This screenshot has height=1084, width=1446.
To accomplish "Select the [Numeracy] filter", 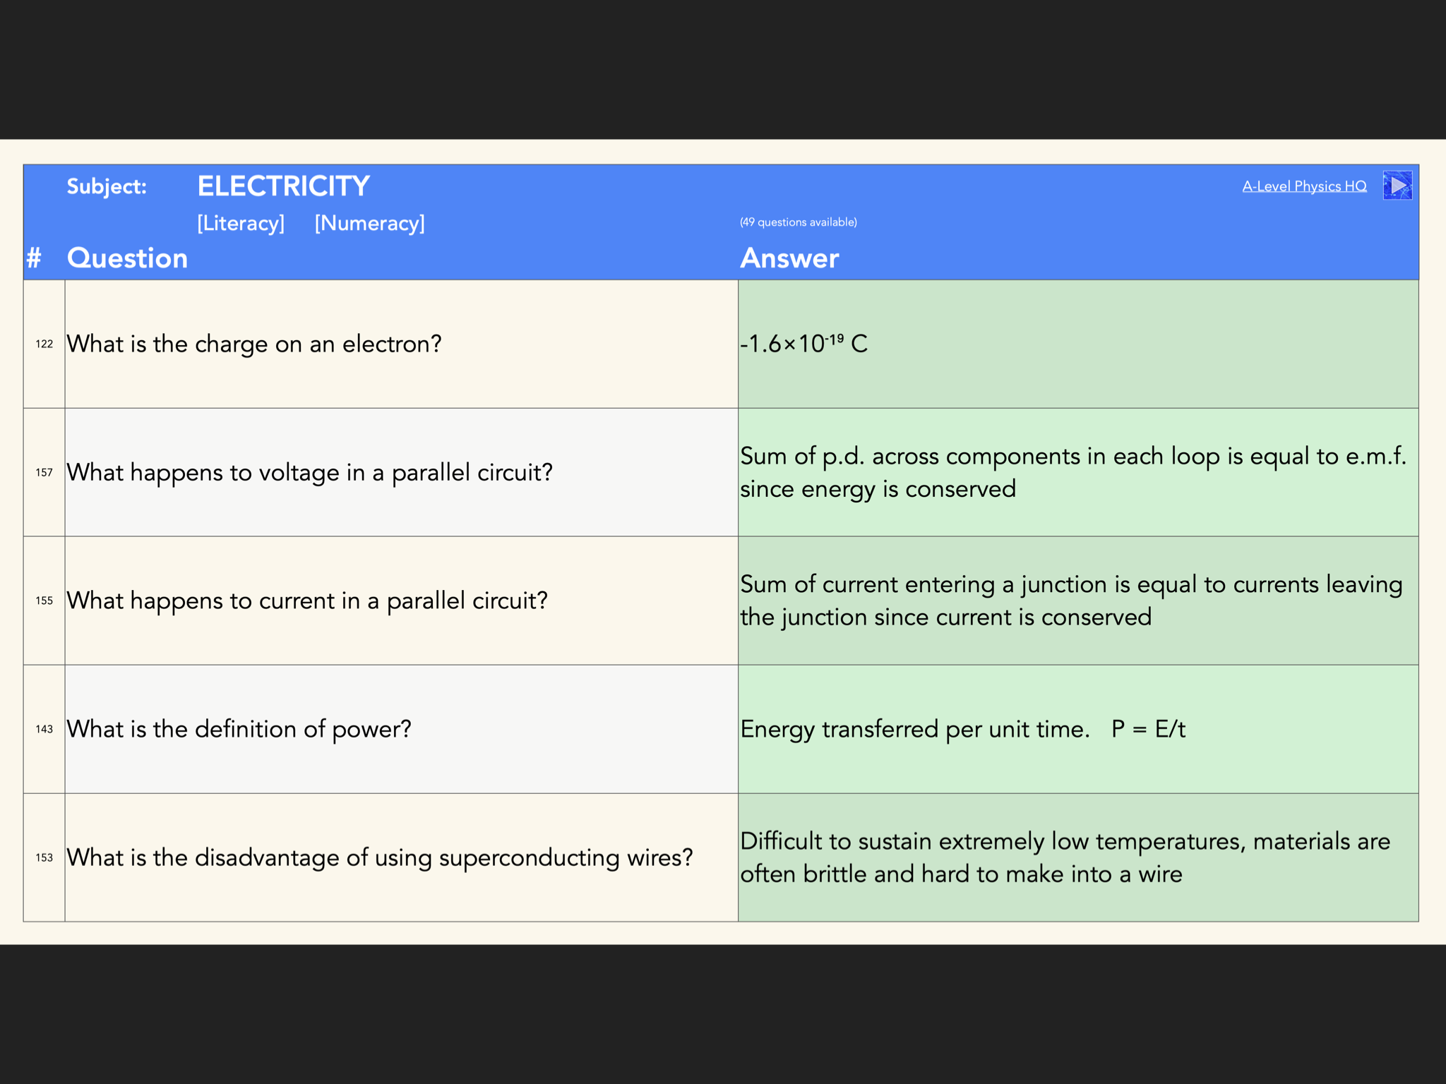I will click(369, 223).
